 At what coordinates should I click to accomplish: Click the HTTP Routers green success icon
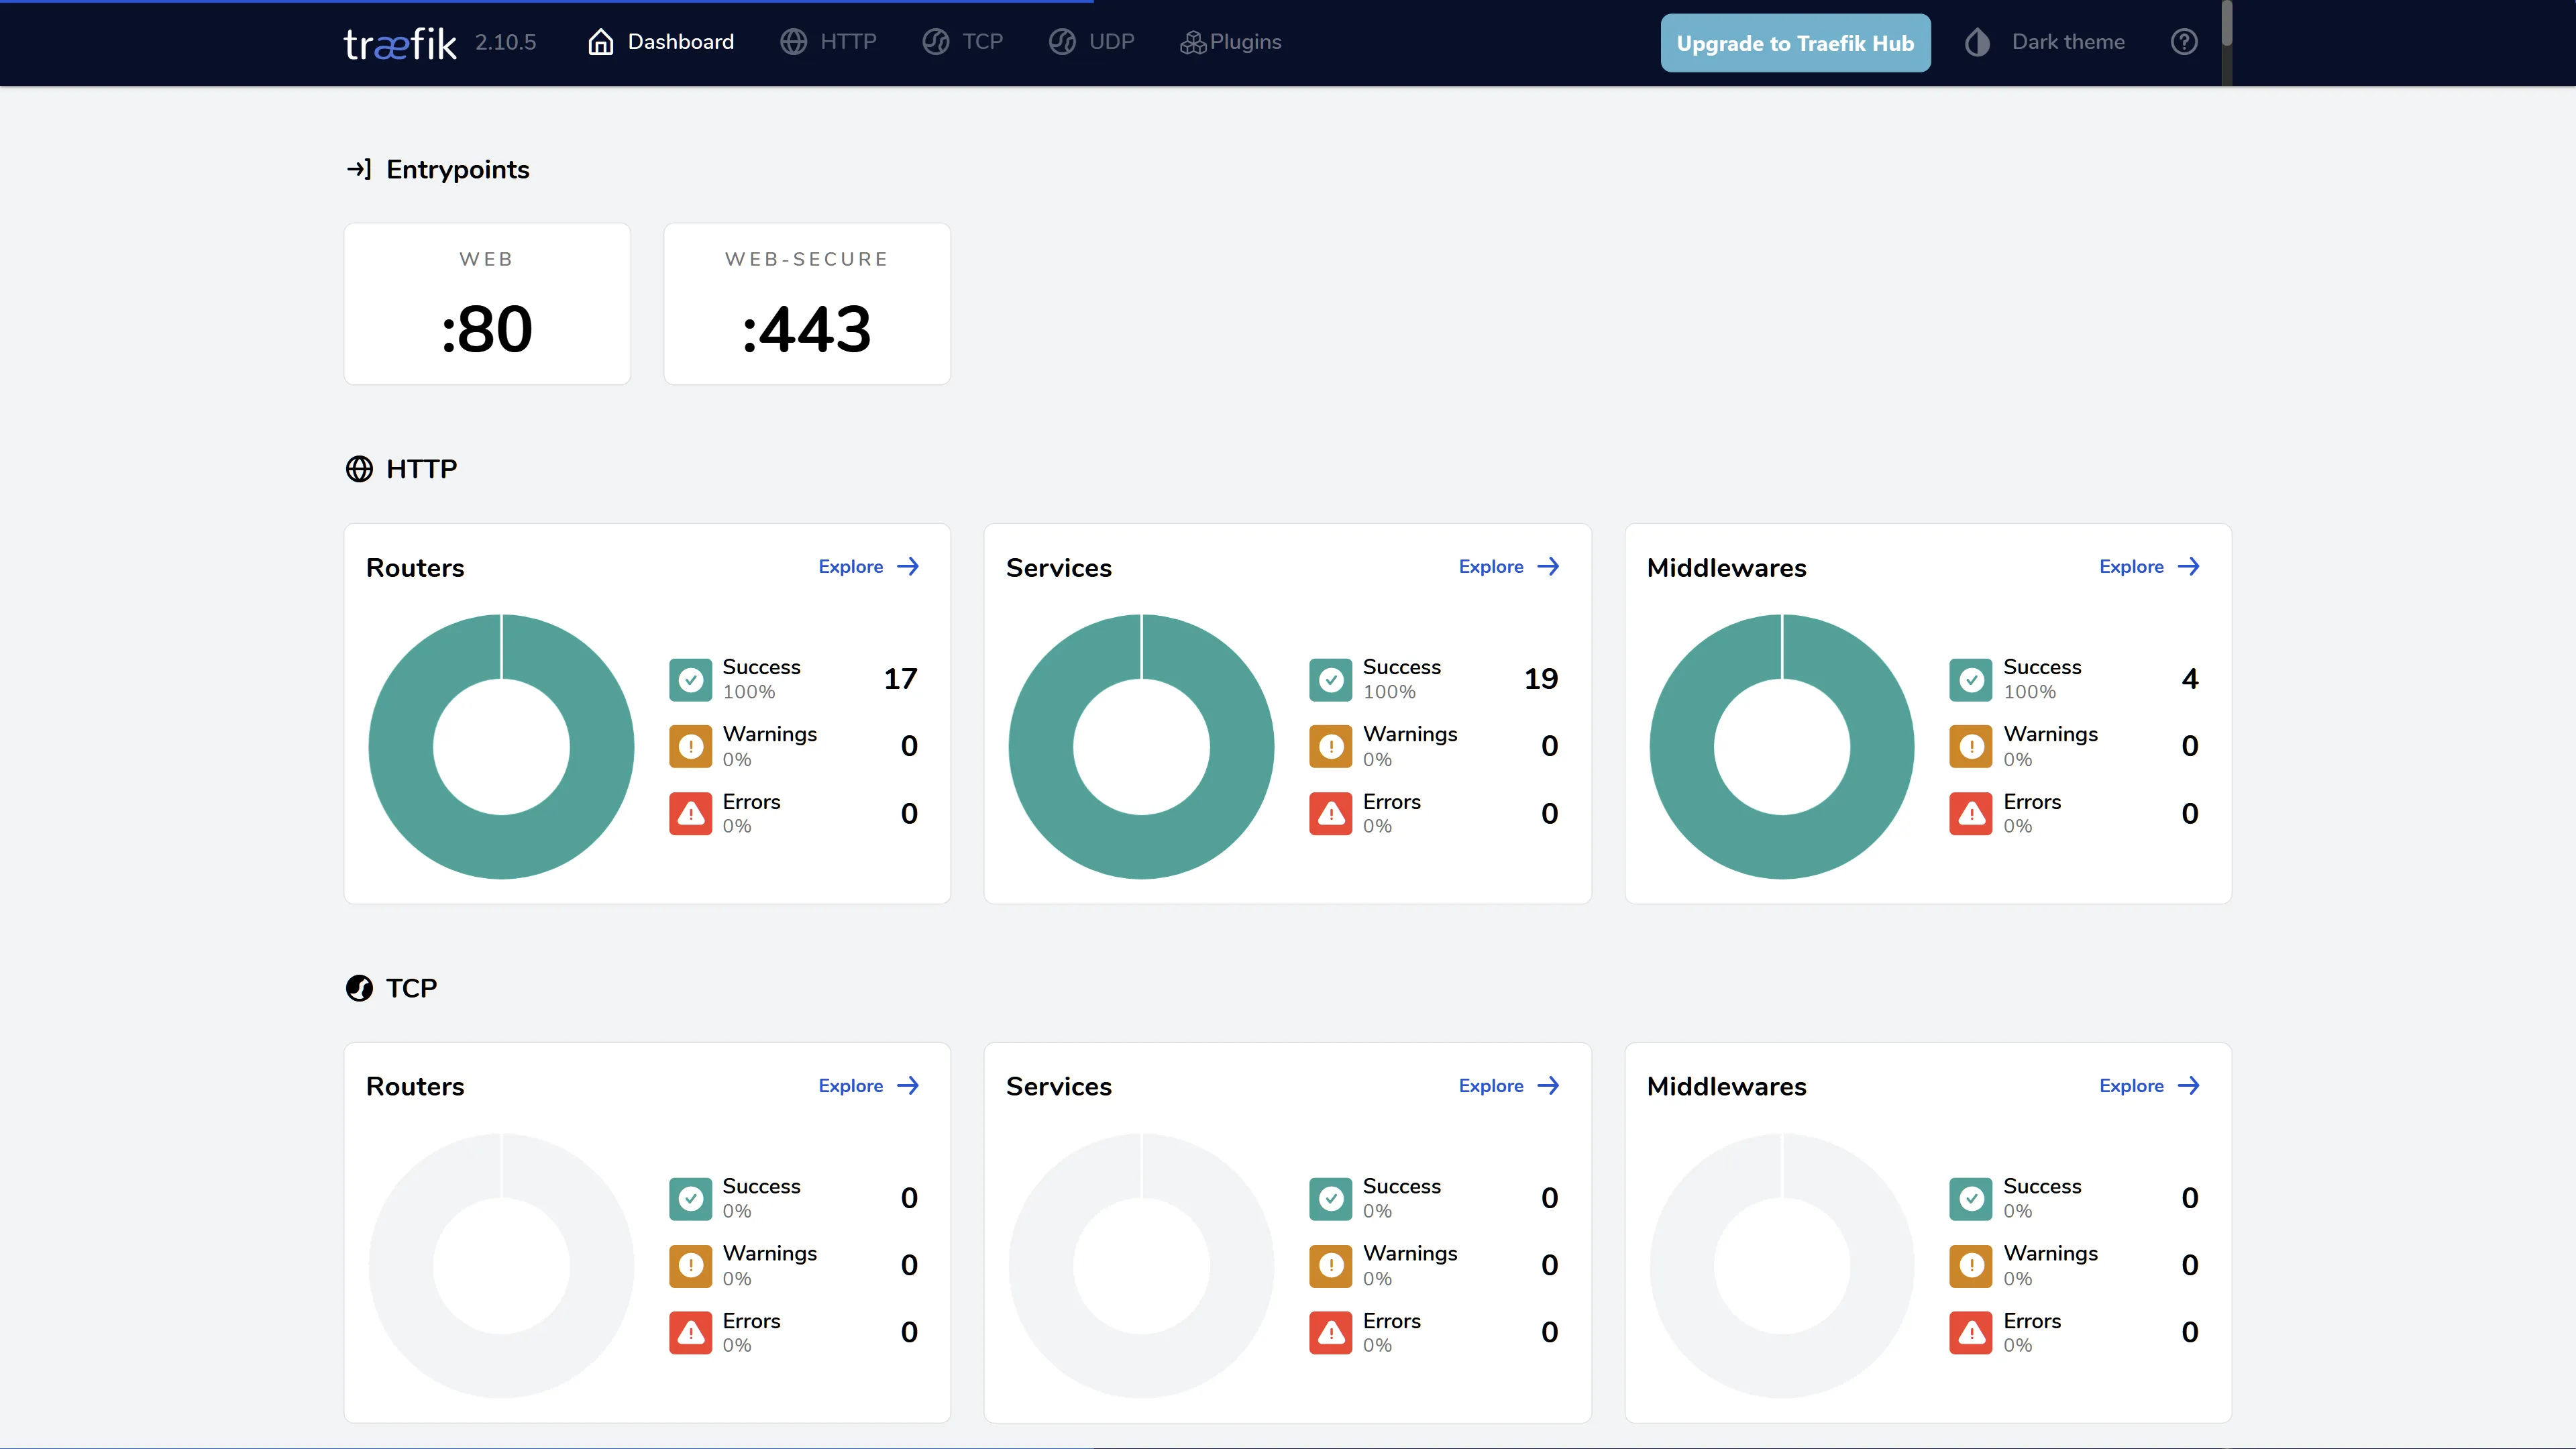point(690,680)
